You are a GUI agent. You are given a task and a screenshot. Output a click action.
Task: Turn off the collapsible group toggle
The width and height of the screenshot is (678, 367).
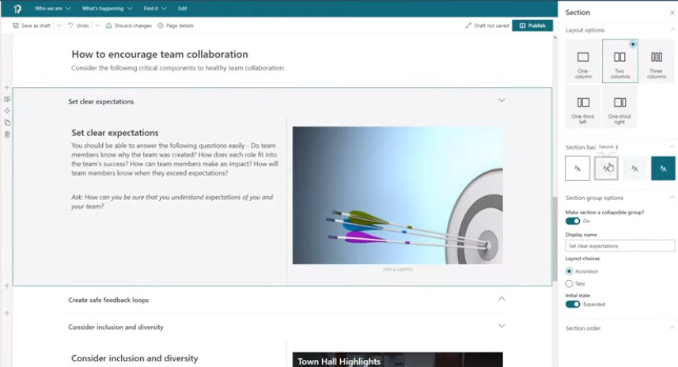coord(573,221)
